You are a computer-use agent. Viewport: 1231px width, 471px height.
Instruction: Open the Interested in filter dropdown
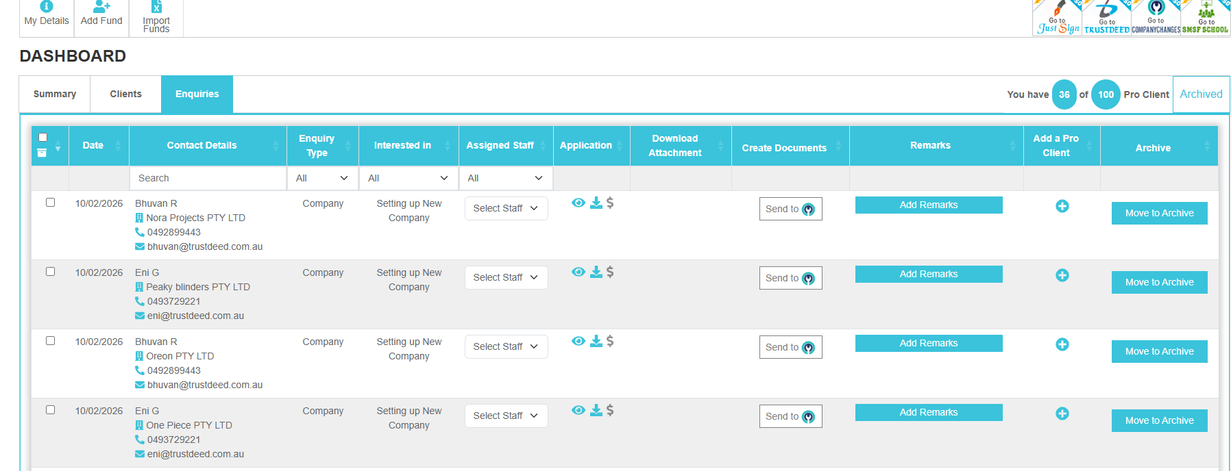(408, 178)
